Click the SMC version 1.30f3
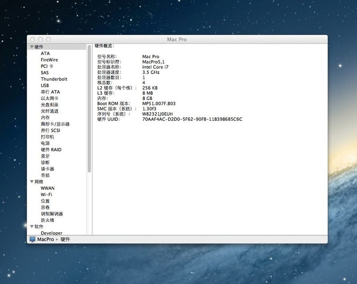 point(149,109)
